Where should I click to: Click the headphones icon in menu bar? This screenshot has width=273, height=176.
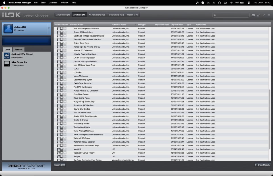pos(220,3)
